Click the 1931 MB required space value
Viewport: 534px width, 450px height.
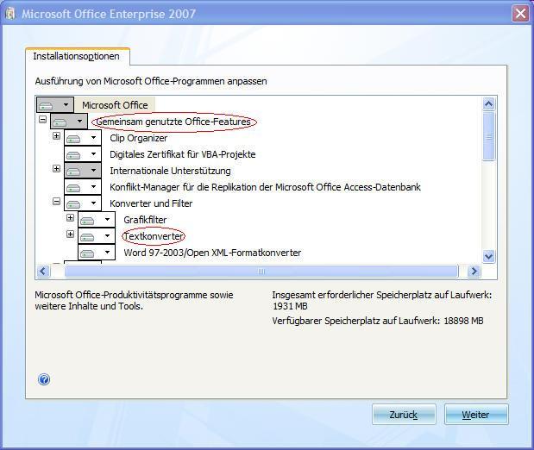point(290,306)
